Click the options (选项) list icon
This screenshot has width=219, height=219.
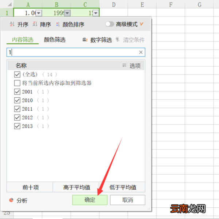pyautogui.click(x=124, y=65)
